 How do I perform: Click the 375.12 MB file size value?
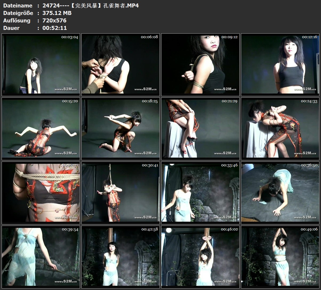pyautogui.click(x=57, y=13)
